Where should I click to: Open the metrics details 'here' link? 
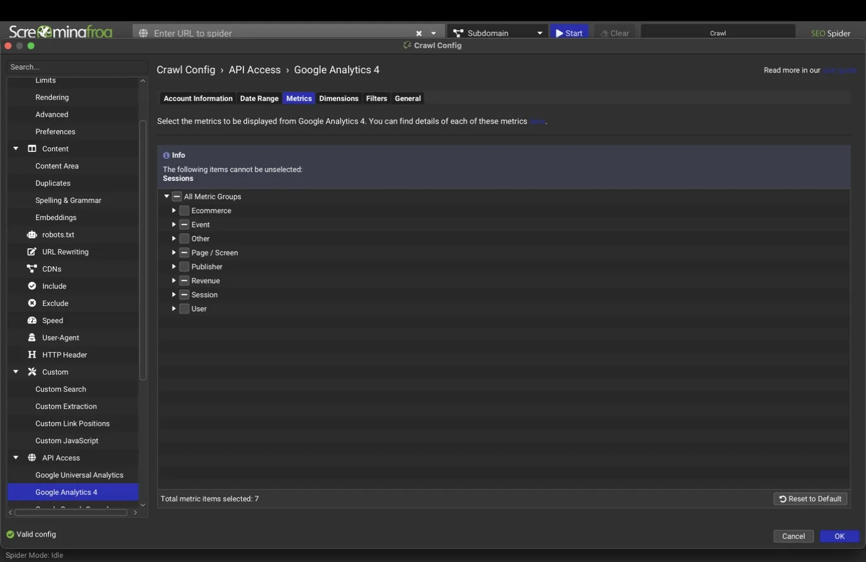[537, 121]
